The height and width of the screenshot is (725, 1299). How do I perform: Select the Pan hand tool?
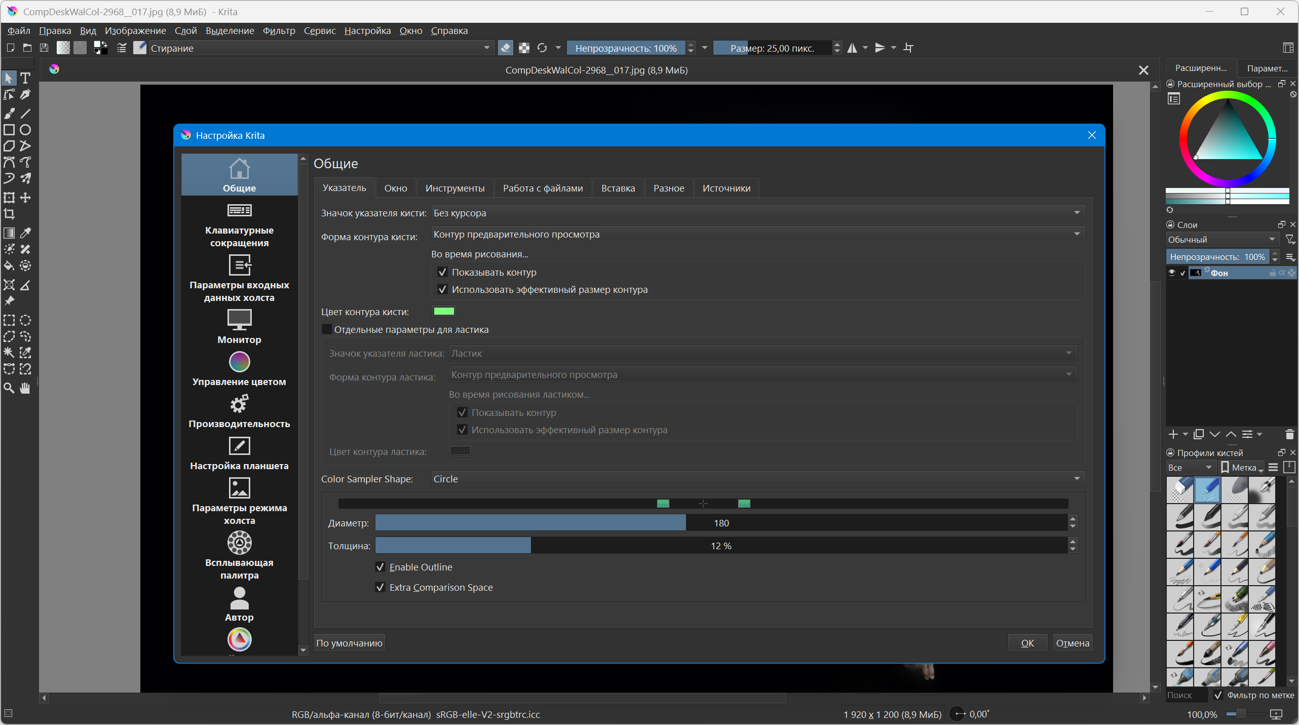coord(25,389)
